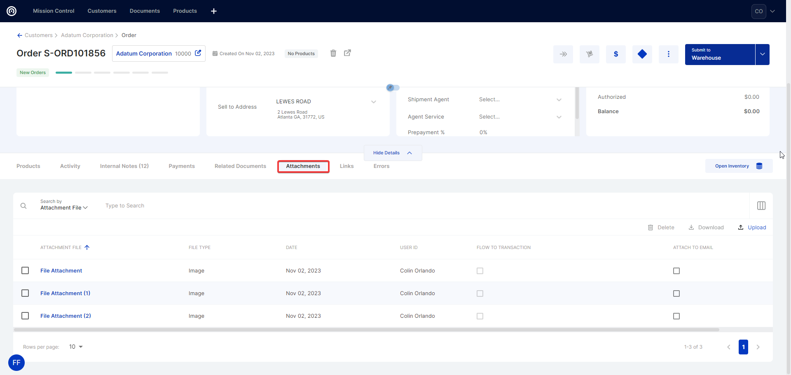Change rows per page dropdown
The height and width of the screenshot is (375, 791).
tap(76, 347)
